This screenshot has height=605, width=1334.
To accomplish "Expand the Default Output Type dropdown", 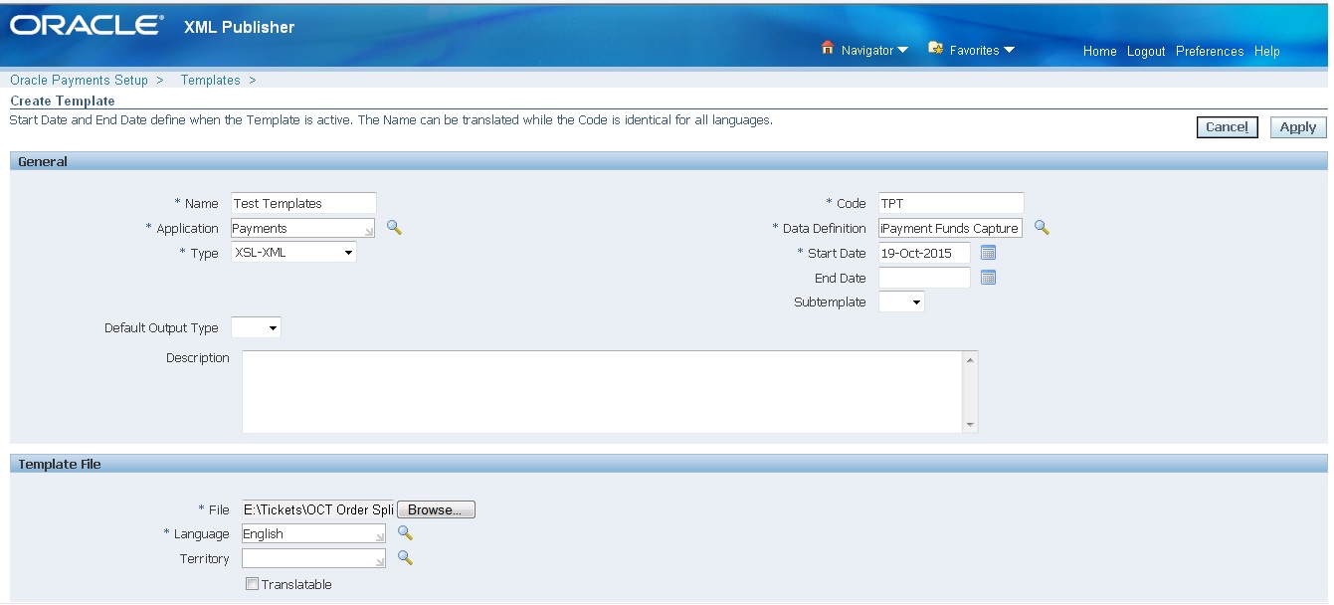I will [269, 326].
